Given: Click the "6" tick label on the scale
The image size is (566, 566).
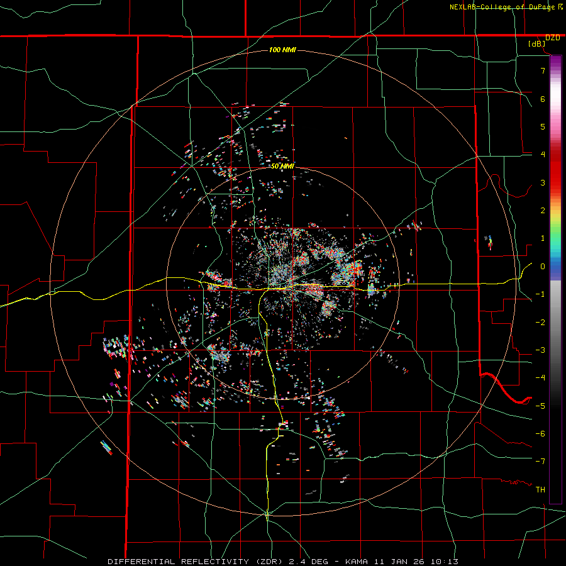Looking at the screenshot, I should click(543, 99).
